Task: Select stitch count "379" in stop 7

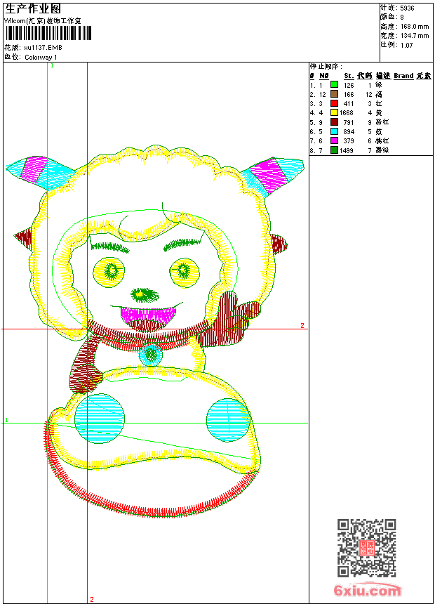Action: 349,141
